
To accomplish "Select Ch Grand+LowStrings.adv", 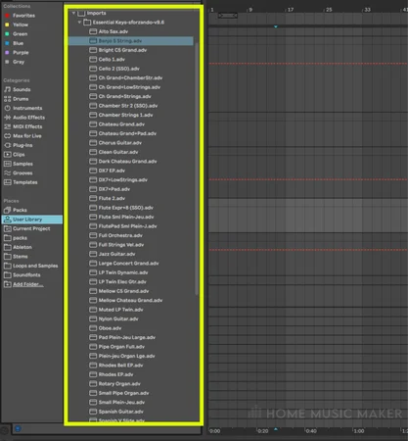I will pyautogui.click(x=129, y=87).
